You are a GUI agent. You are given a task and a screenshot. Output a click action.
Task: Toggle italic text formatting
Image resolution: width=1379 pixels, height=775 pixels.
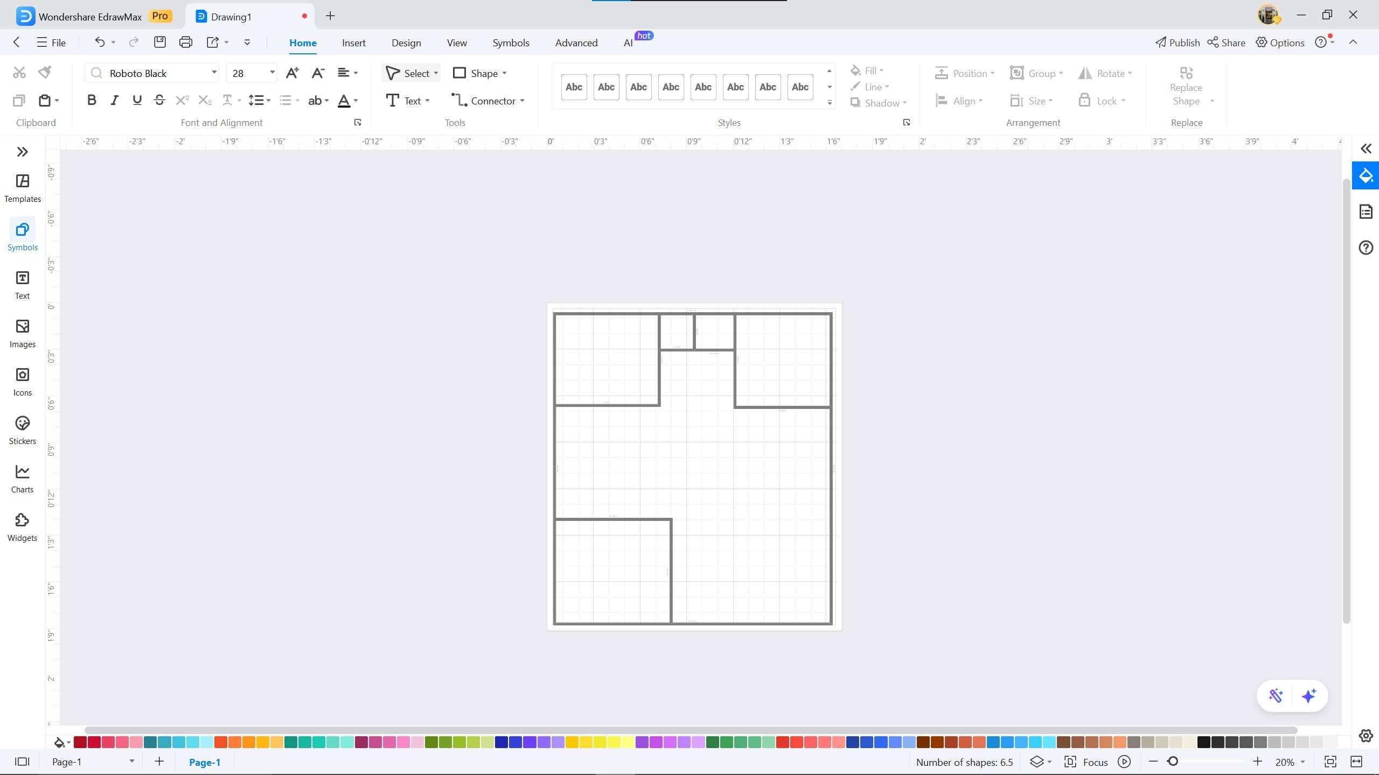114,100
